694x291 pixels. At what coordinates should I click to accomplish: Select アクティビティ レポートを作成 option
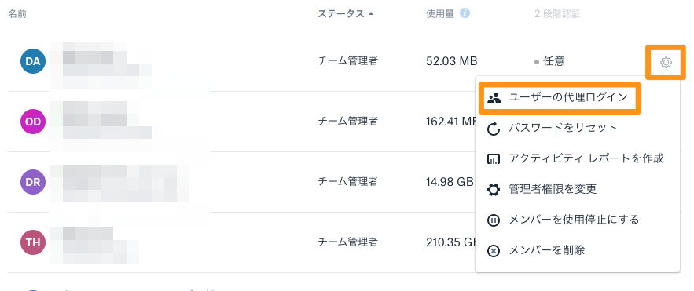pyautogui.click(x=586, y=158)
